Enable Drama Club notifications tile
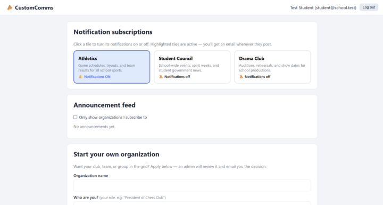This screenshot has width=383, height=205. coord(272,67)
